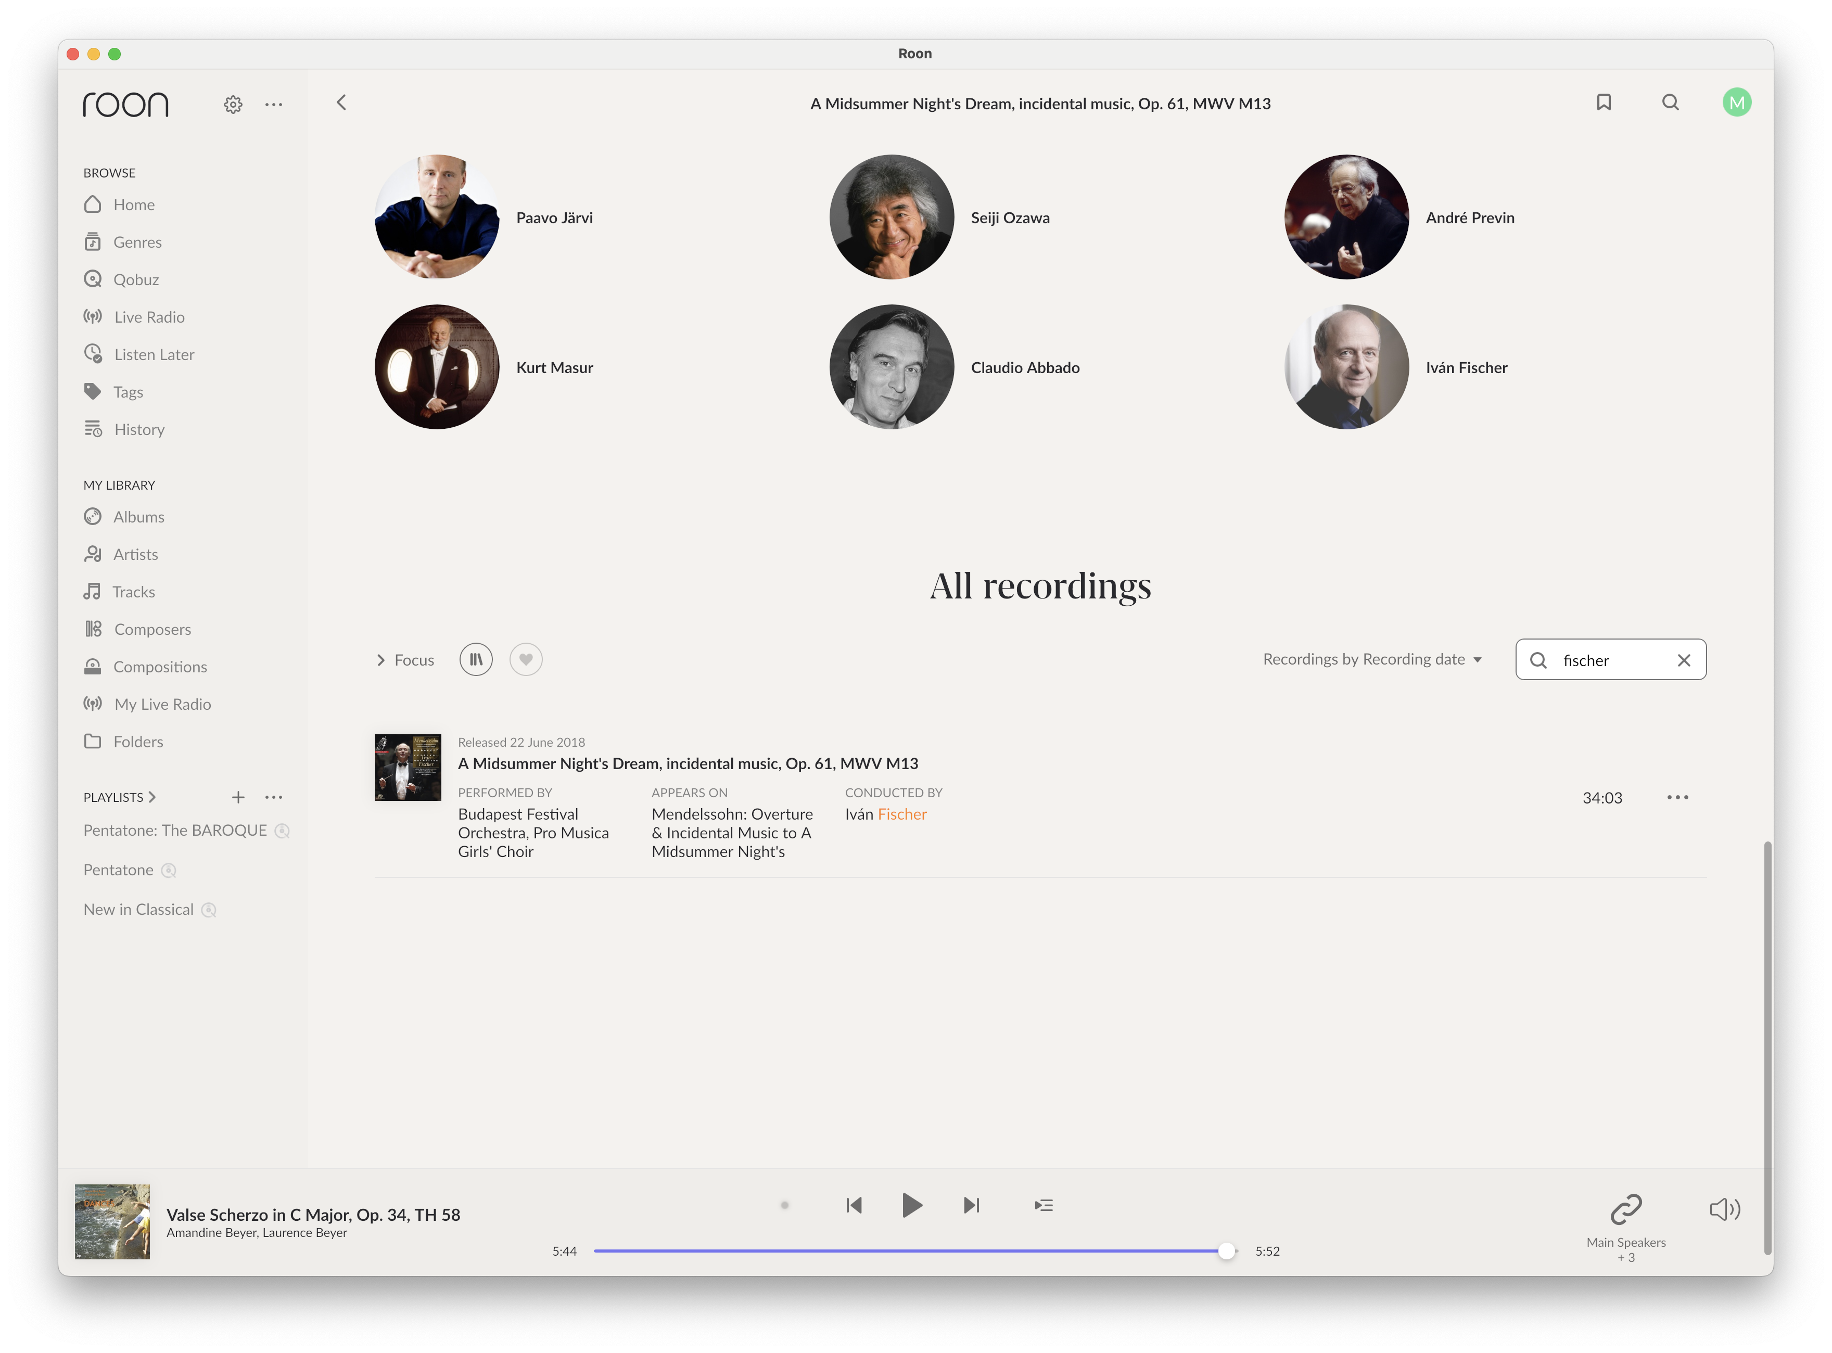Open Amandine Beyer, Laurence Beyer artist line
This screenshot has height=1353, width=1832.
click(x=257, y=1233)
